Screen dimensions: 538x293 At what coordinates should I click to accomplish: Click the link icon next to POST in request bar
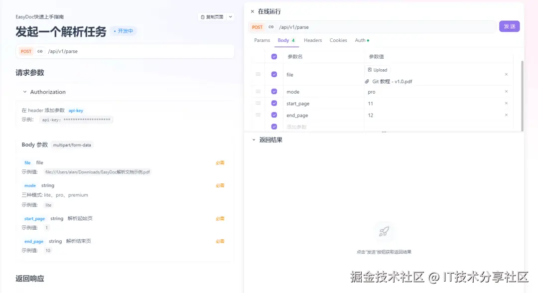click(270, 27)
